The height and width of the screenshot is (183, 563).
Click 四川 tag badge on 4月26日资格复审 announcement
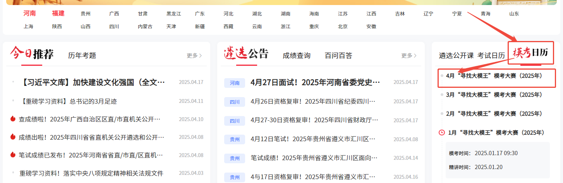coord(234,102)
